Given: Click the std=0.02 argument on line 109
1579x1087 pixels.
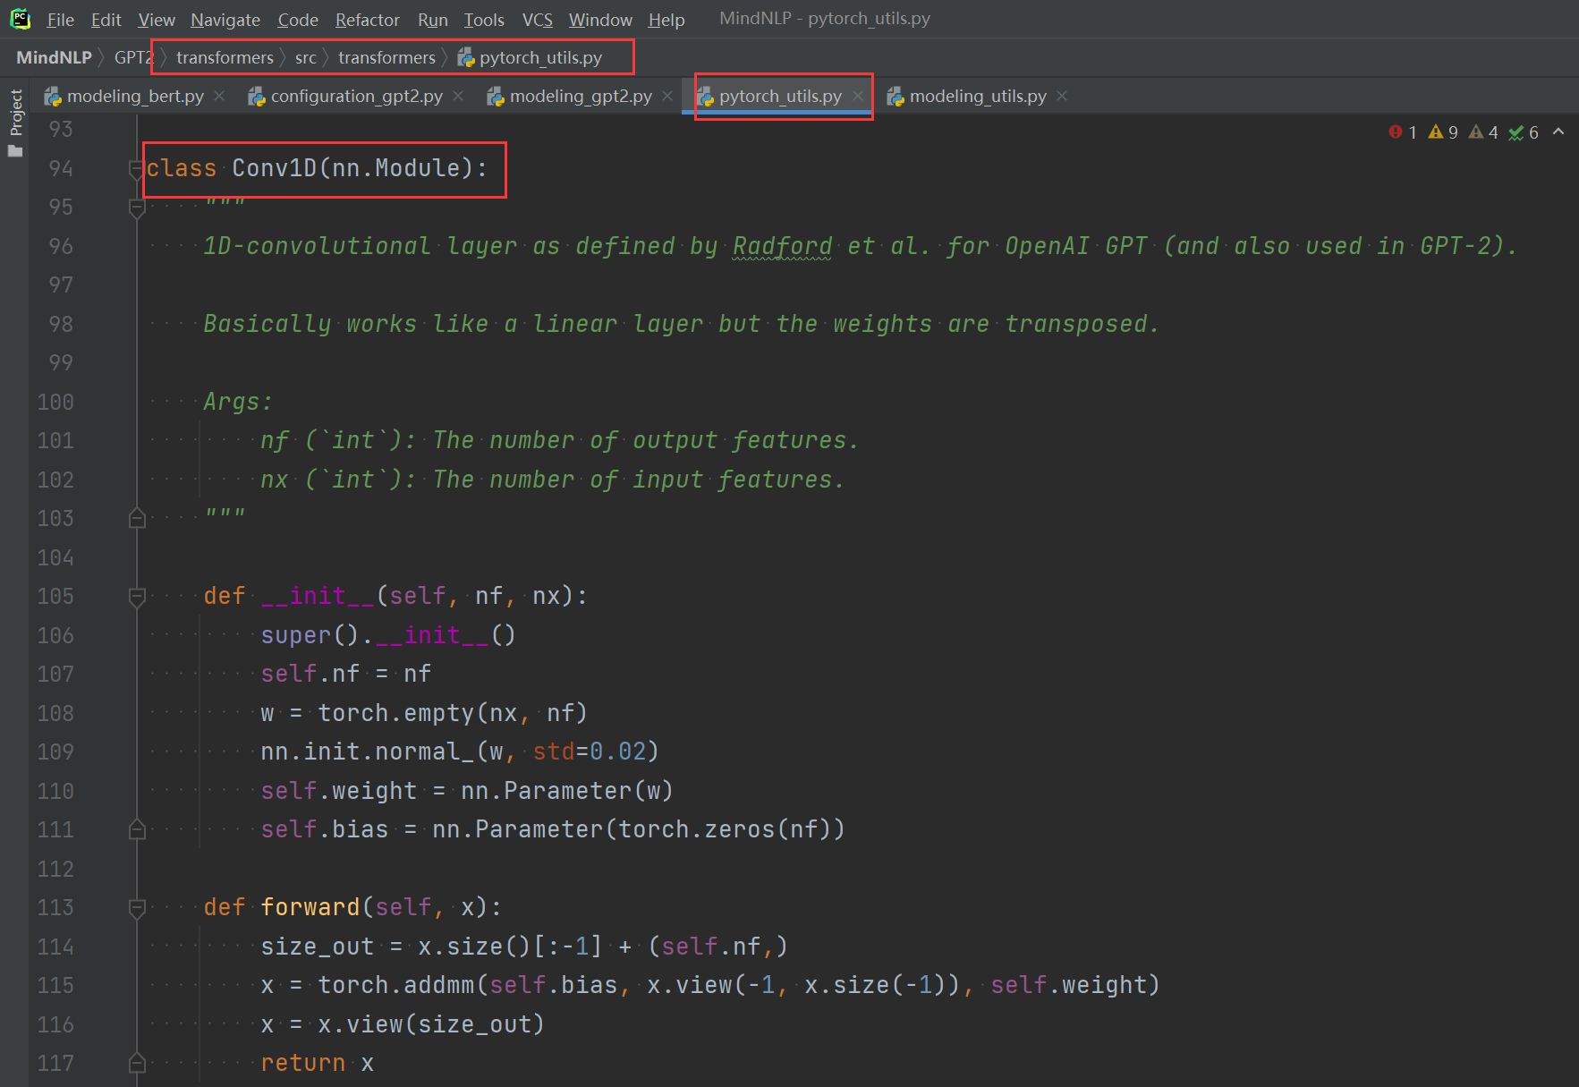Looking at the screenshot, I should [590, 752].
